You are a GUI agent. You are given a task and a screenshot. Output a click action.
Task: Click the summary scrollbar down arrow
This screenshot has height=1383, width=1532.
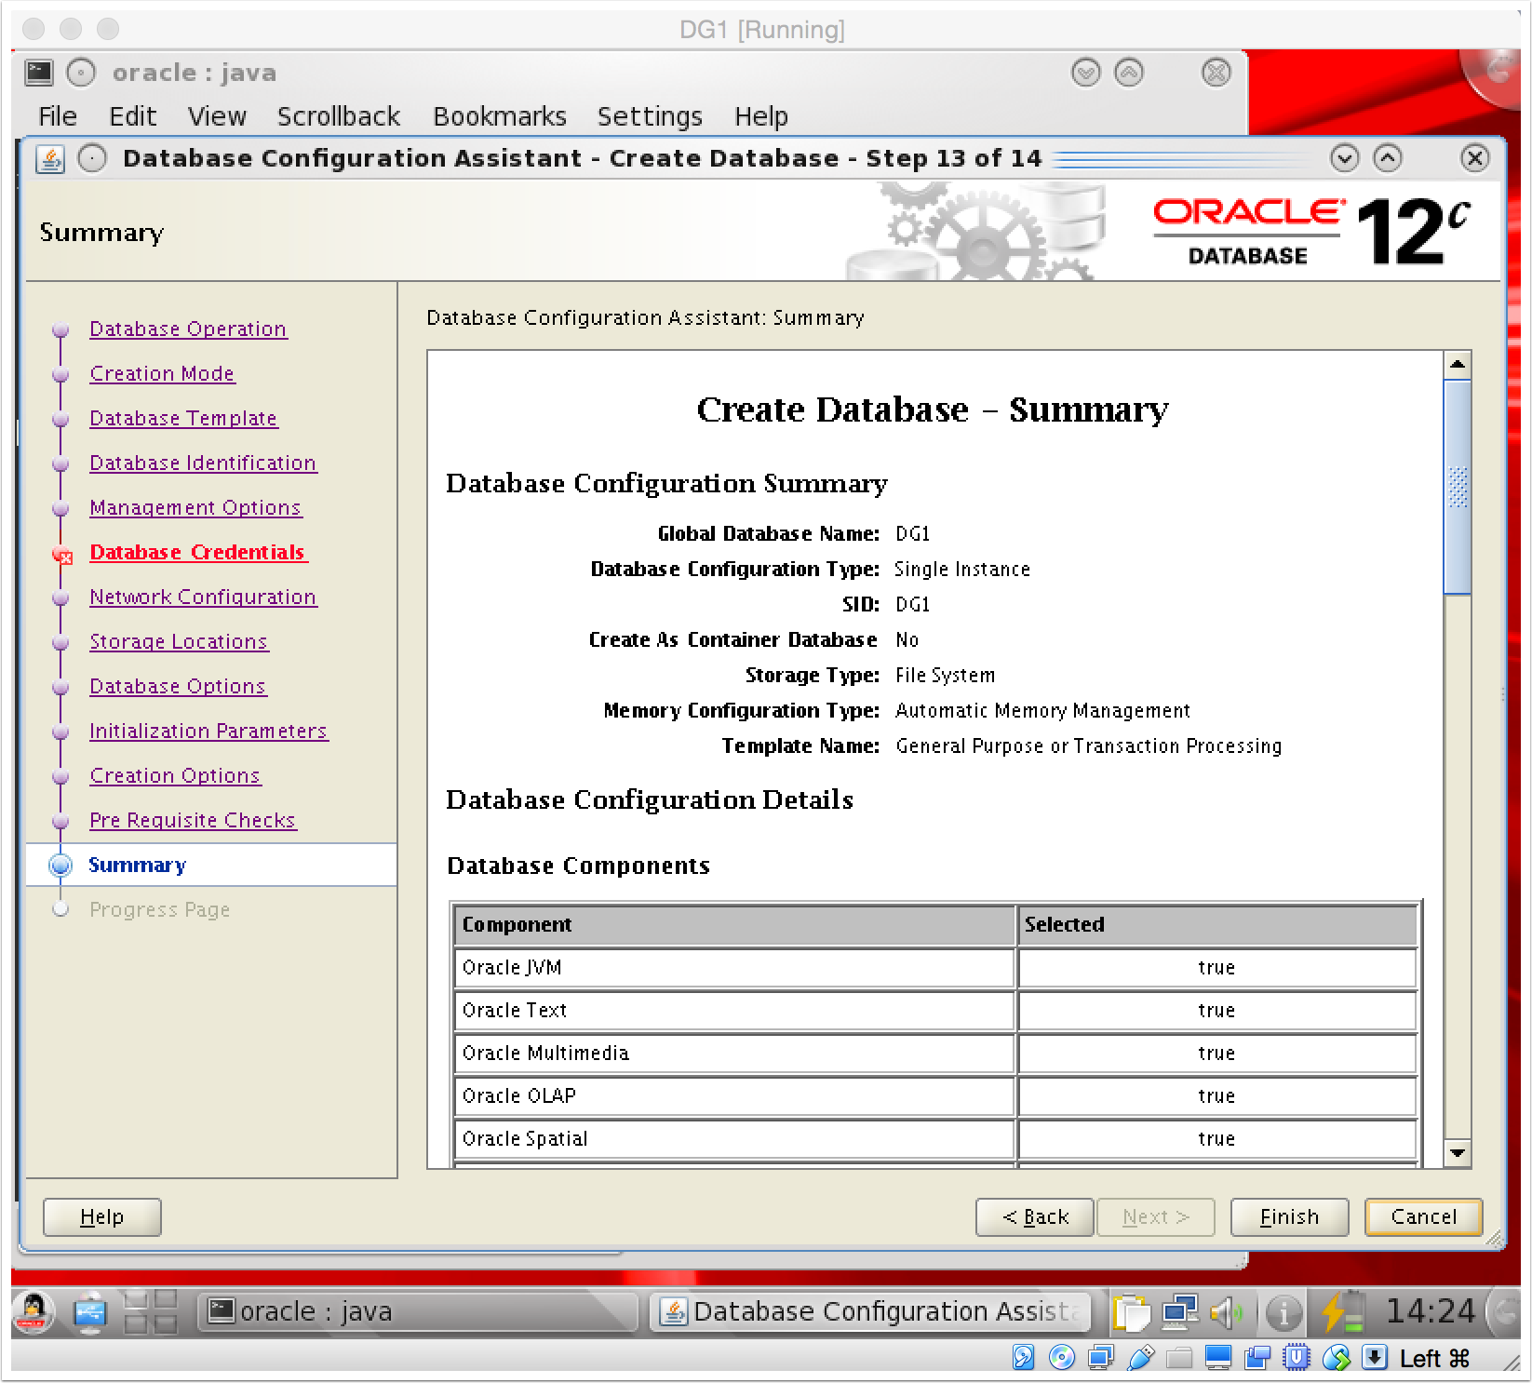click(1458, 1154)
